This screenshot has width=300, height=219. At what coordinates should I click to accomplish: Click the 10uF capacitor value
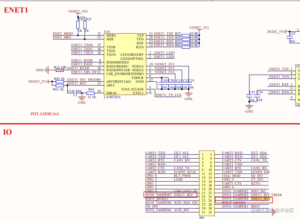pos(173,87)
